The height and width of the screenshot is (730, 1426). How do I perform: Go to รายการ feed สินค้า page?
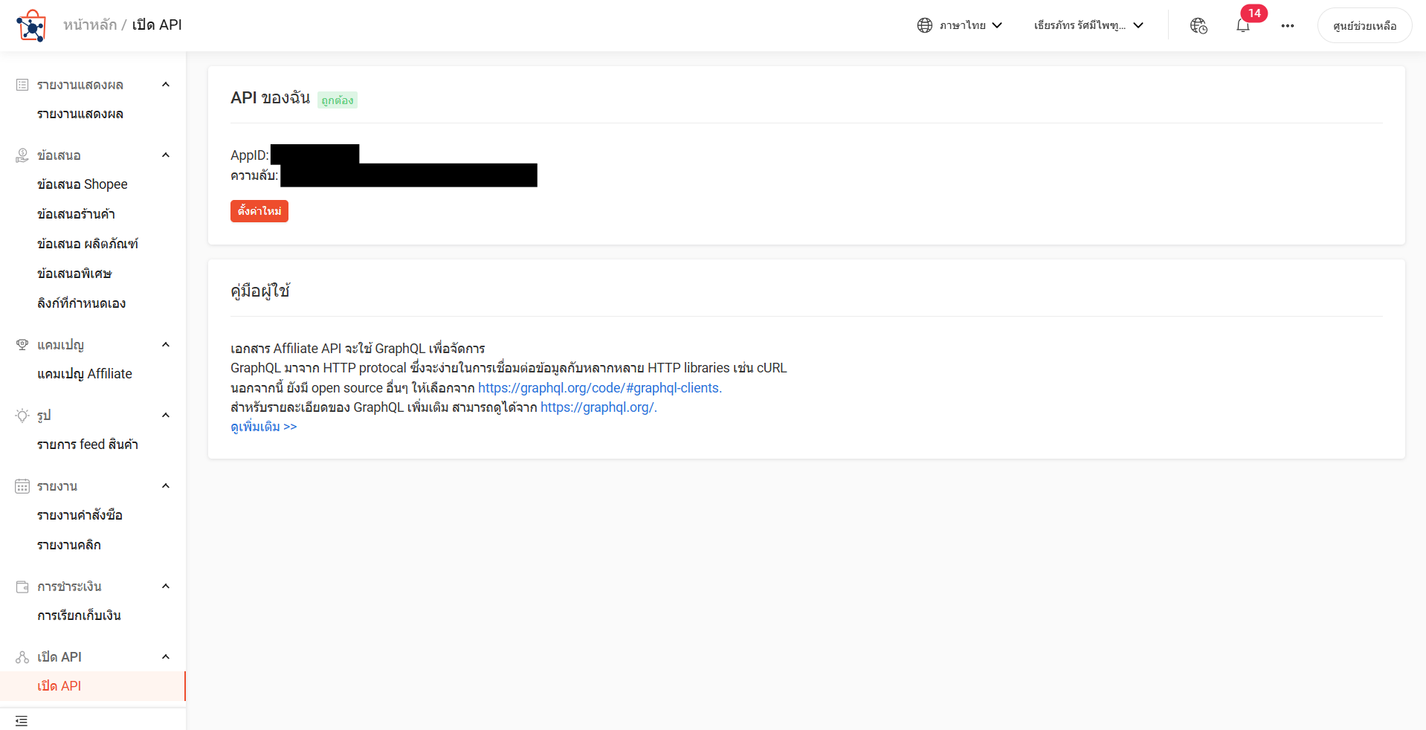[x=88, y=445]
